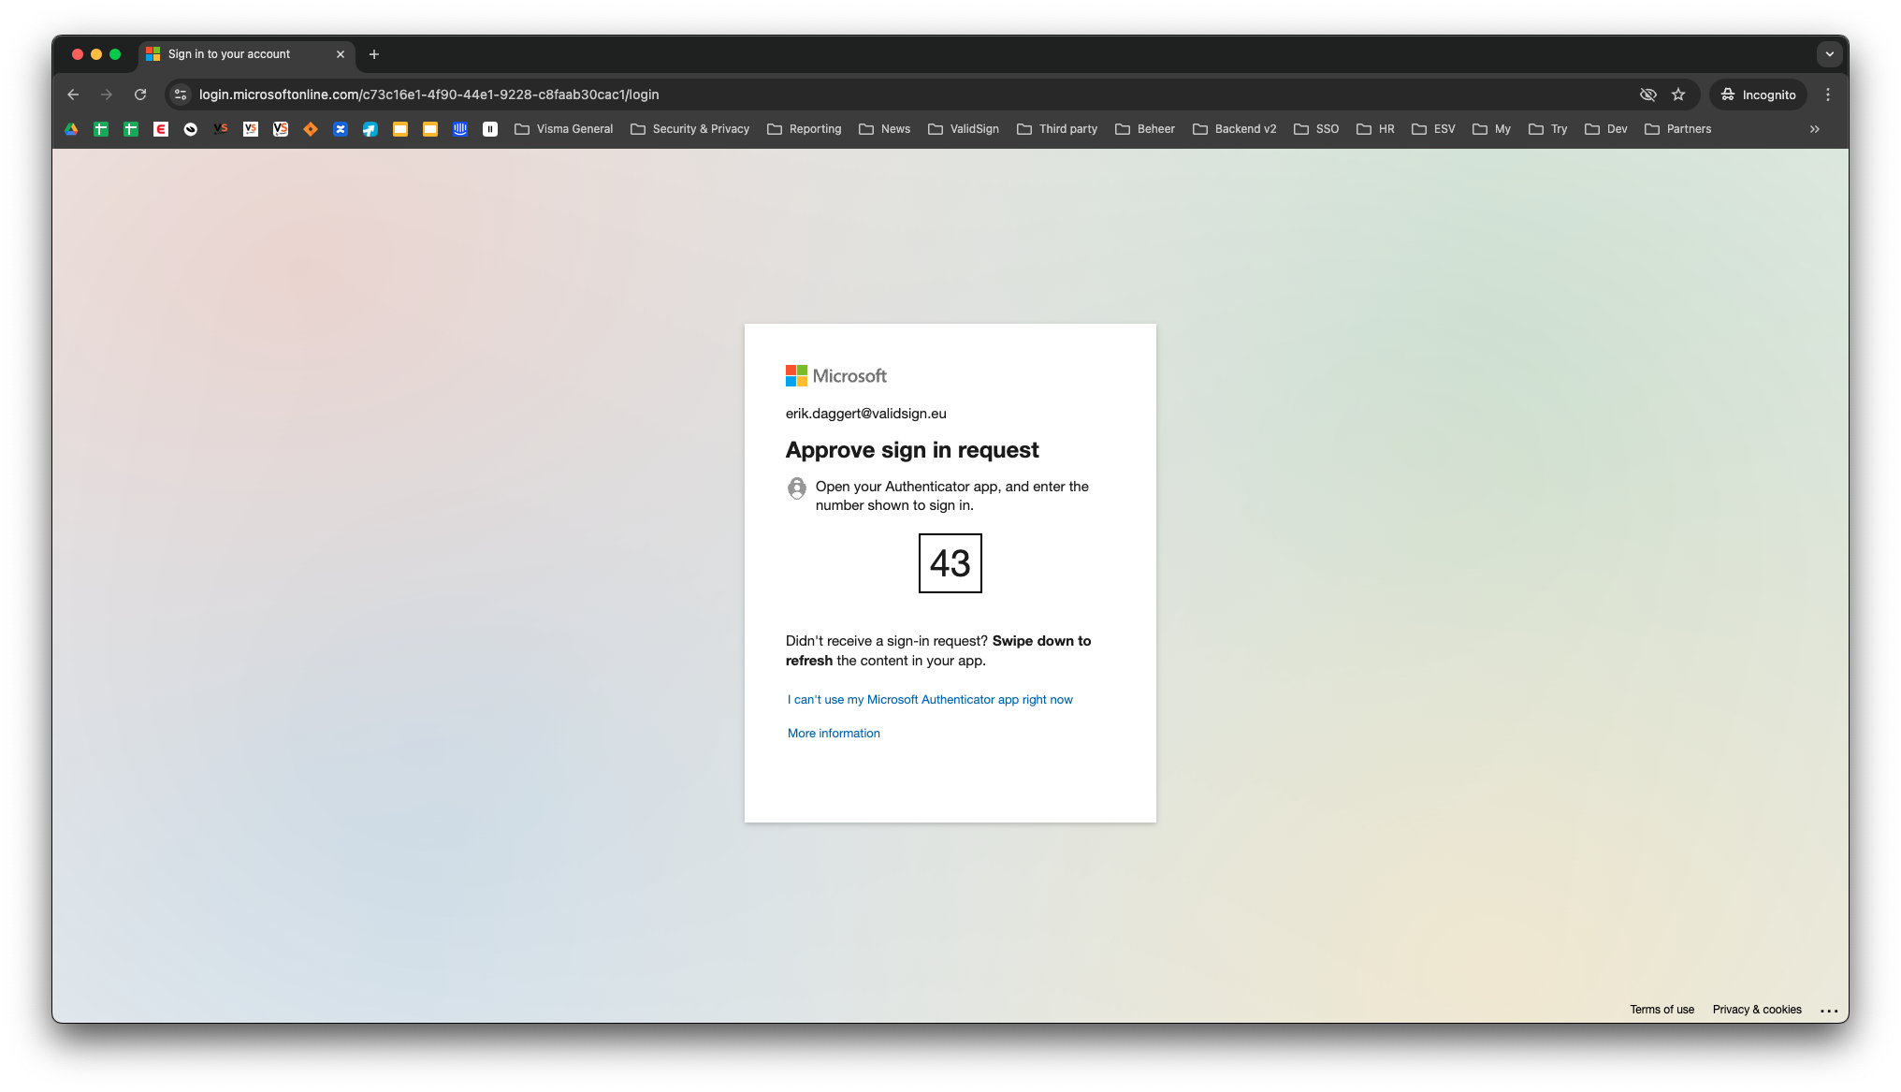Click the third-party cookies eye icon
This screenshot has width=1901, height=1092.
click(1648, 95)
